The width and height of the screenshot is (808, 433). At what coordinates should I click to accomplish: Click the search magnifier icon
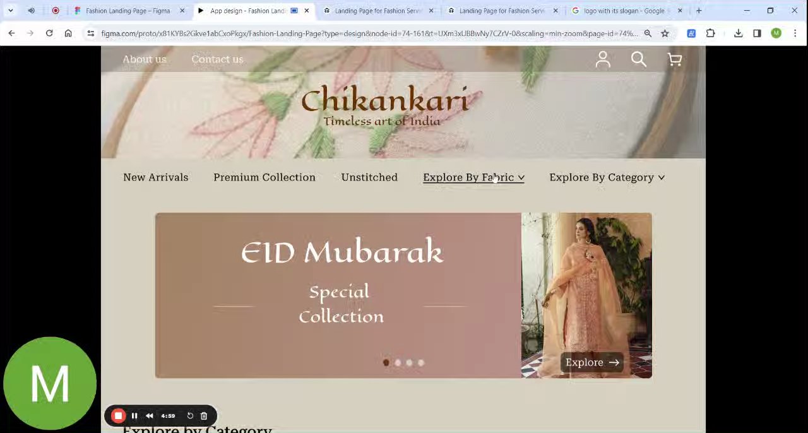tap(639, 59)
